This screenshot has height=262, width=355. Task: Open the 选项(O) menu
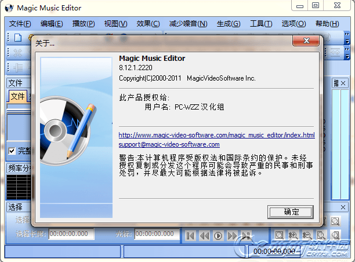(x=294, y=24)
